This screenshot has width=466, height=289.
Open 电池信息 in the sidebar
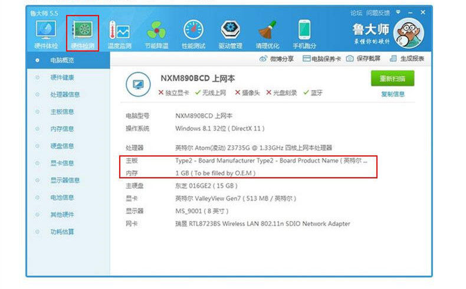tap(62, 198)
